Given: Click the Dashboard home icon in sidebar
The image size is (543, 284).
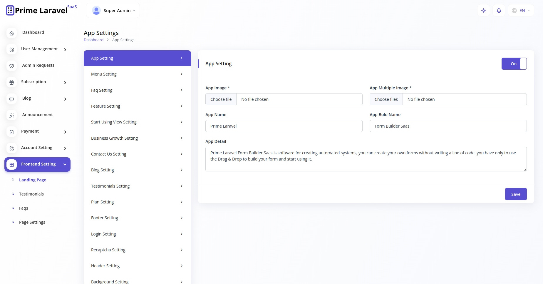Looking at the screenshot, I should [x=11, y=33].
